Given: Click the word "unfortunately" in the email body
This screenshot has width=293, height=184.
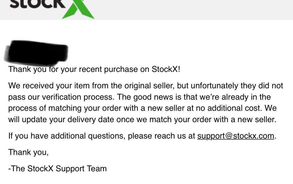Looking at the screenshot, I should click(215, 86).
